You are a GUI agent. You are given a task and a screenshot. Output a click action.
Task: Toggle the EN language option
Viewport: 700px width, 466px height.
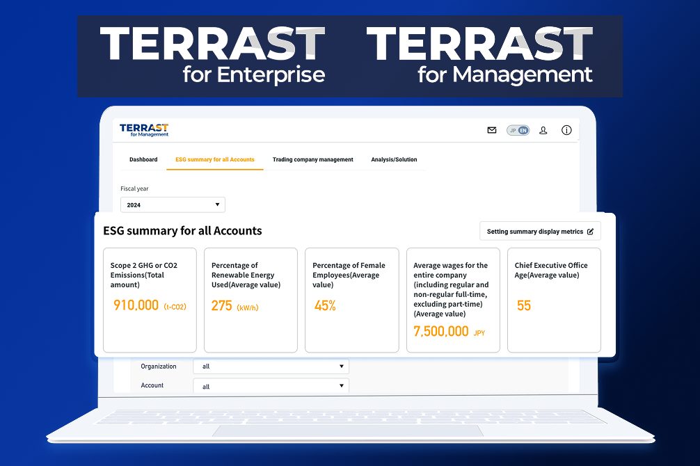[523, 129]
